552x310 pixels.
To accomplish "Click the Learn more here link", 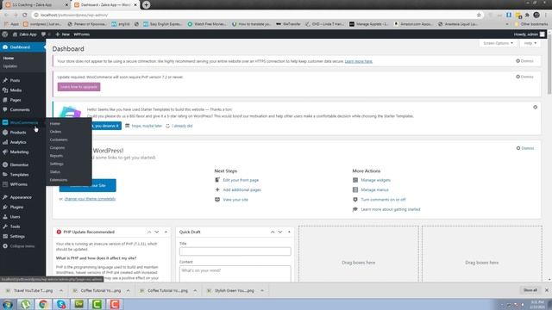I will 359,61.
